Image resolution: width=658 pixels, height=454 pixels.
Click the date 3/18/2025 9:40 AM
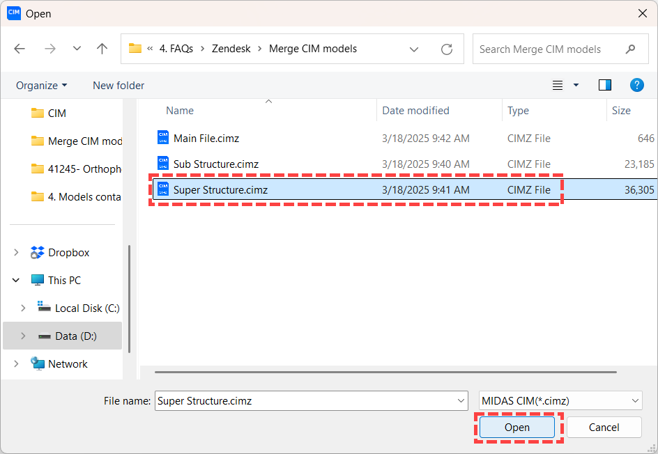click(x=425, y=164)
